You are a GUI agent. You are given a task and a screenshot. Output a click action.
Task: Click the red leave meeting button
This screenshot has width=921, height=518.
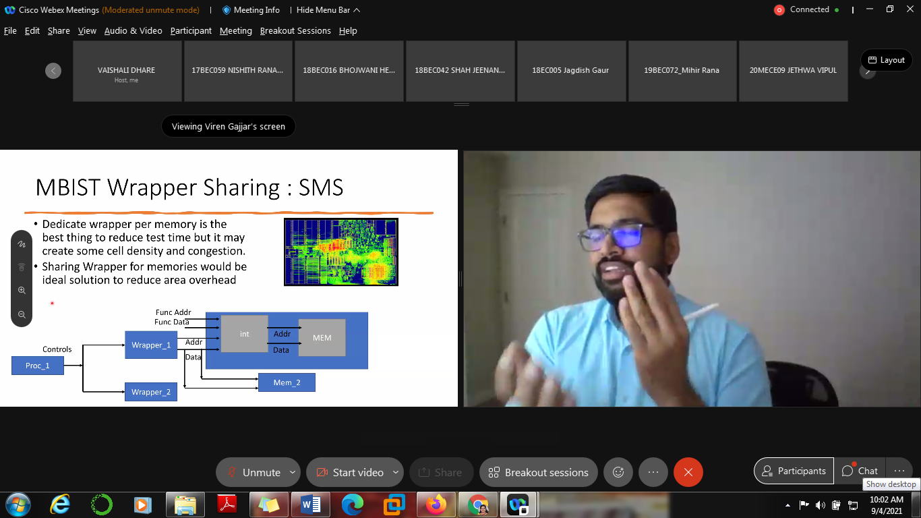click(x=688, y=472)
